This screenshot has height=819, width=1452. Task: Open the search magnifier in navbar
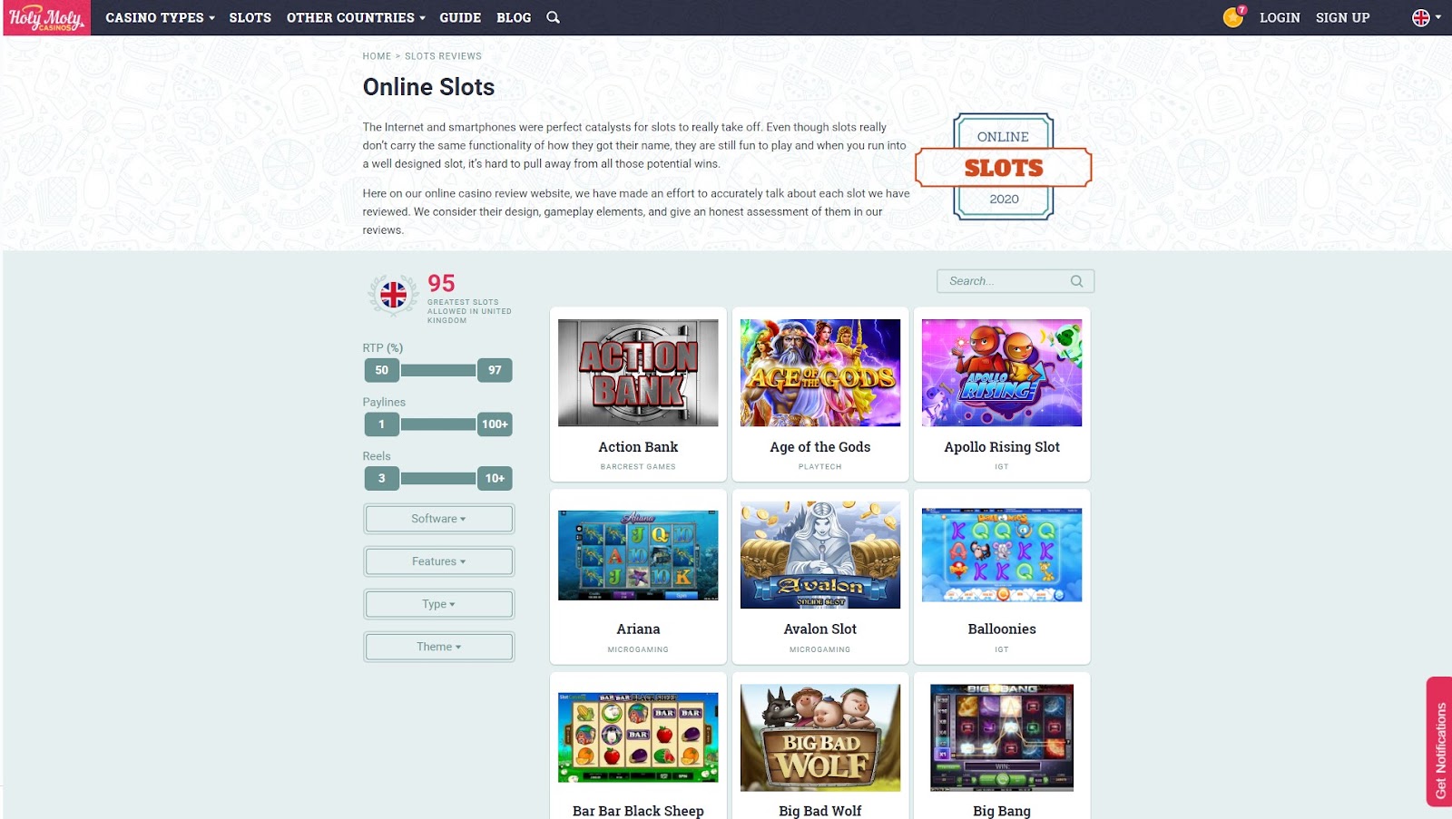pos(553,17)
